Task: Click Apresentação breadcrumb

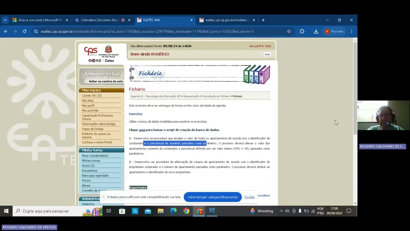Action: tap(191, 96)
